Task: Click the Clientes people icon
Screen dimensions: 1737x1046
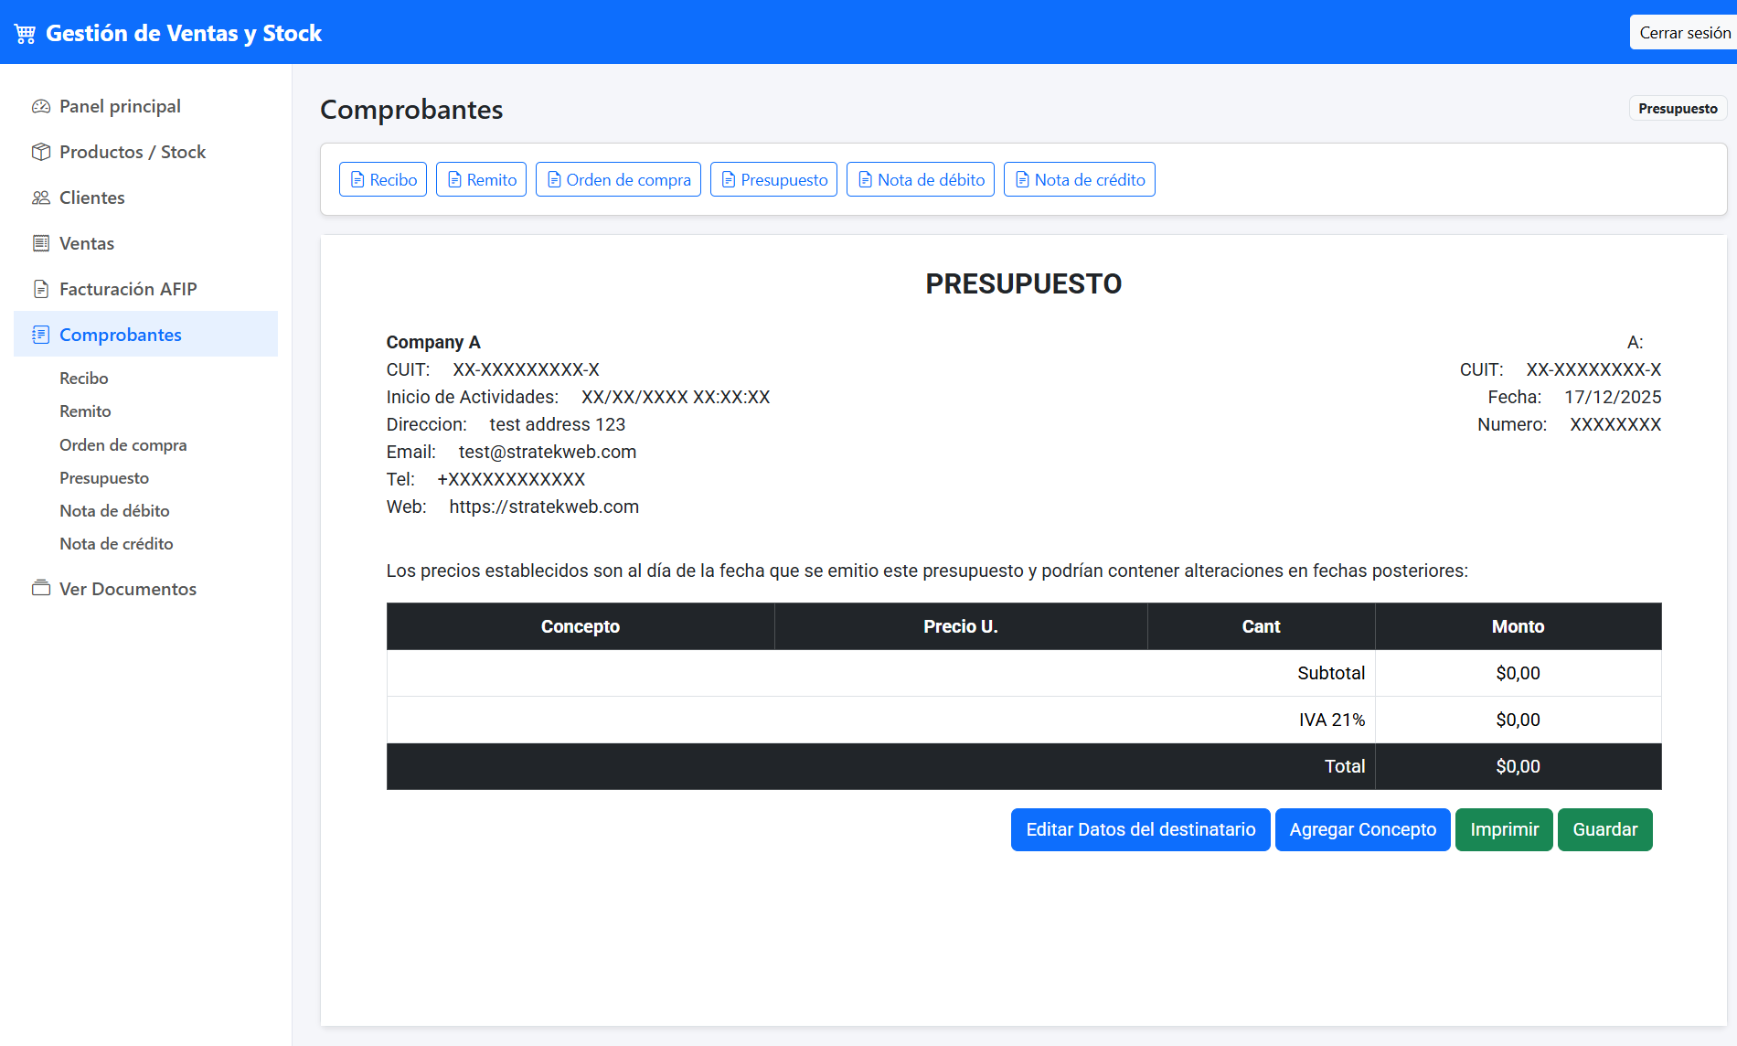Action: [x=40, y=197]
